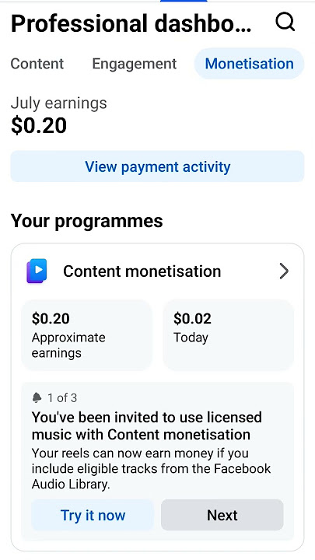Switch to the Content tab
Screen dimensions: 315x560
(37, 64)
